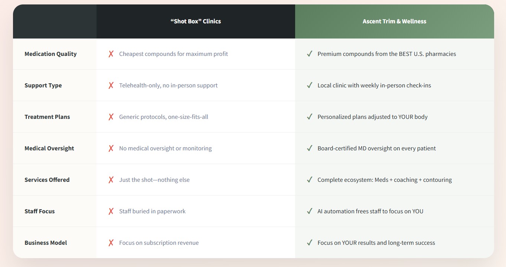Click the Staff Focus row label

40,211
